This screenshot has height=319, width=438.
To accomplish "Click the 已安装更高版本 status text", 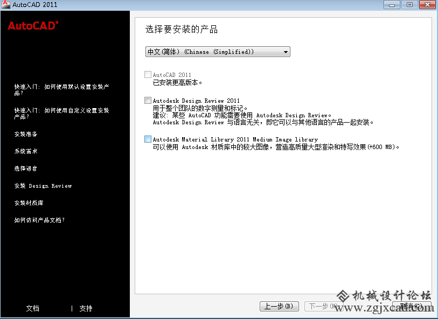I will click(x=177, y=82).
